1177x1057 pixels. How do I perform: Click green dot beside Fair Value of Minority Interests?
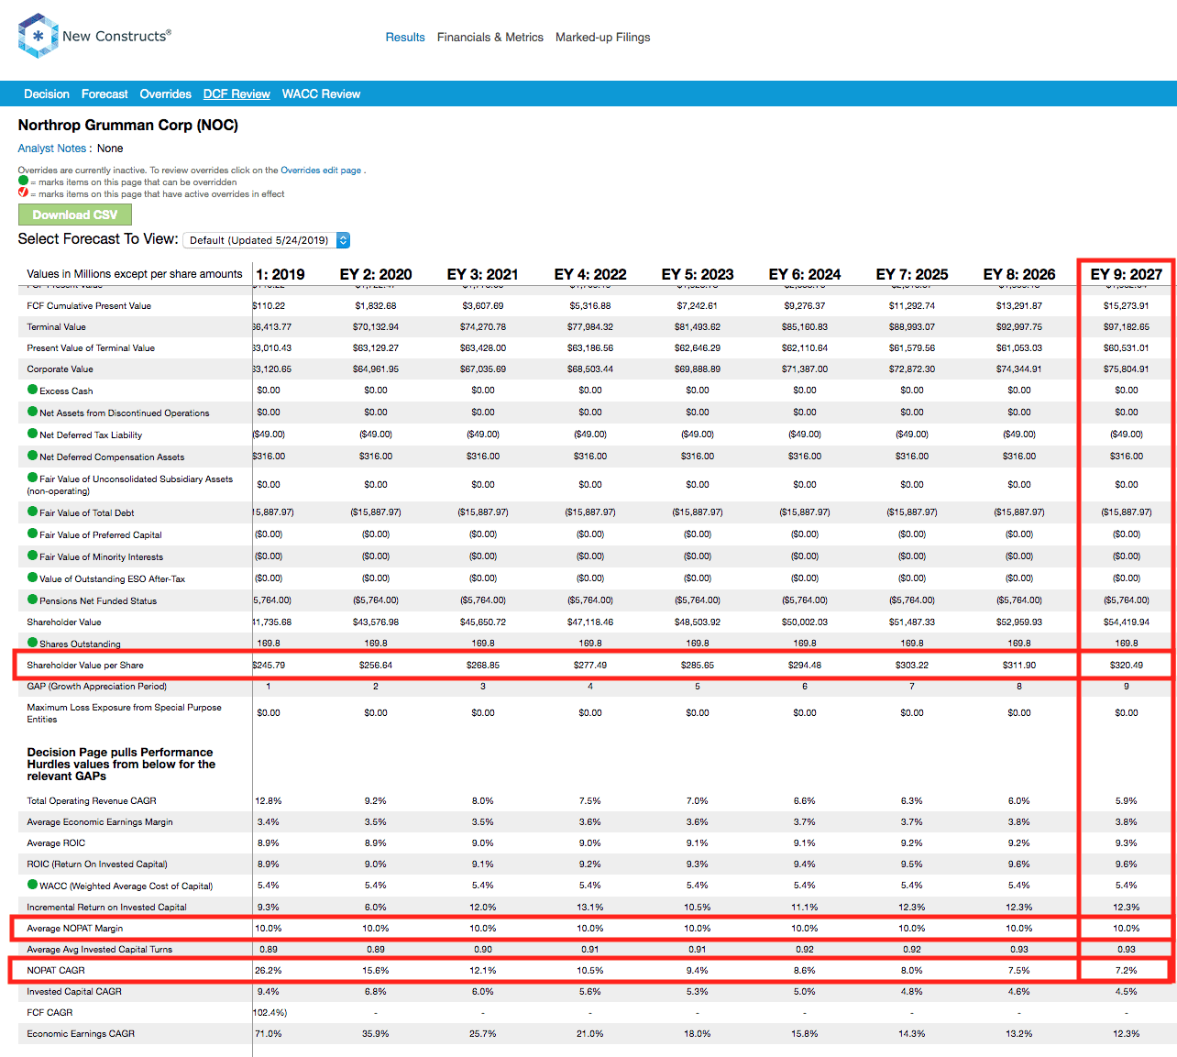coord(32,556)
